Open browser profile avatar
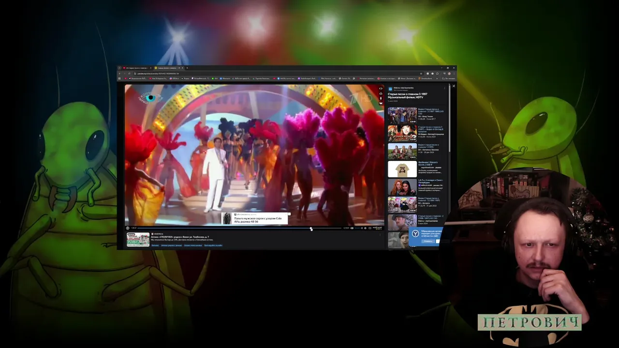Screen dimensions: 619x348 click(449, 73)
